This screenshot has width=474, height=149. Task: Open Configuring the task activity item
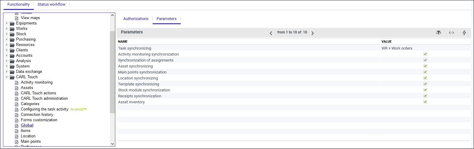(45, 109)
